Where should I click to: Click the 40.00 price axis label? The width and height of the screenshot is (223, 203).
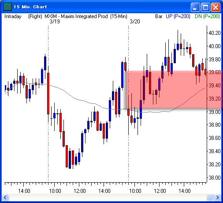(215, 46)
